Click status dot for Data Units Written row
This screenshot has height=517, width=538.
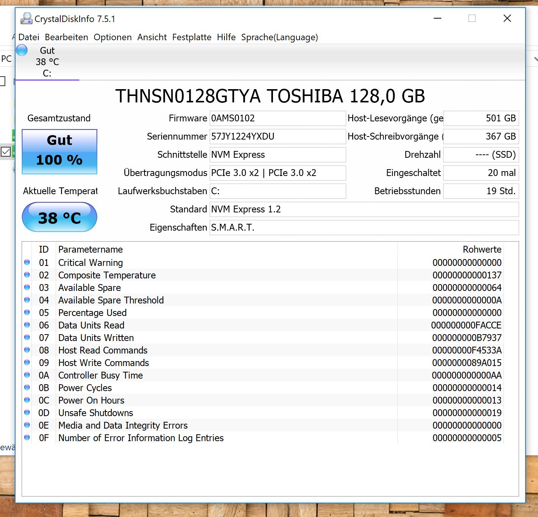click(x=27, y=337)
